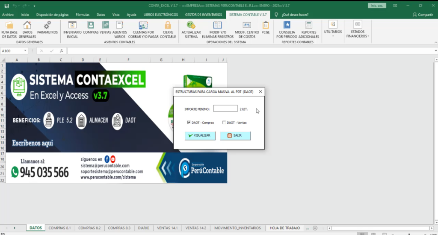Open Utilitarios ribbon menu
This screenshot has height=235, width=438.
pyautogui.click(x=333, y=29)
